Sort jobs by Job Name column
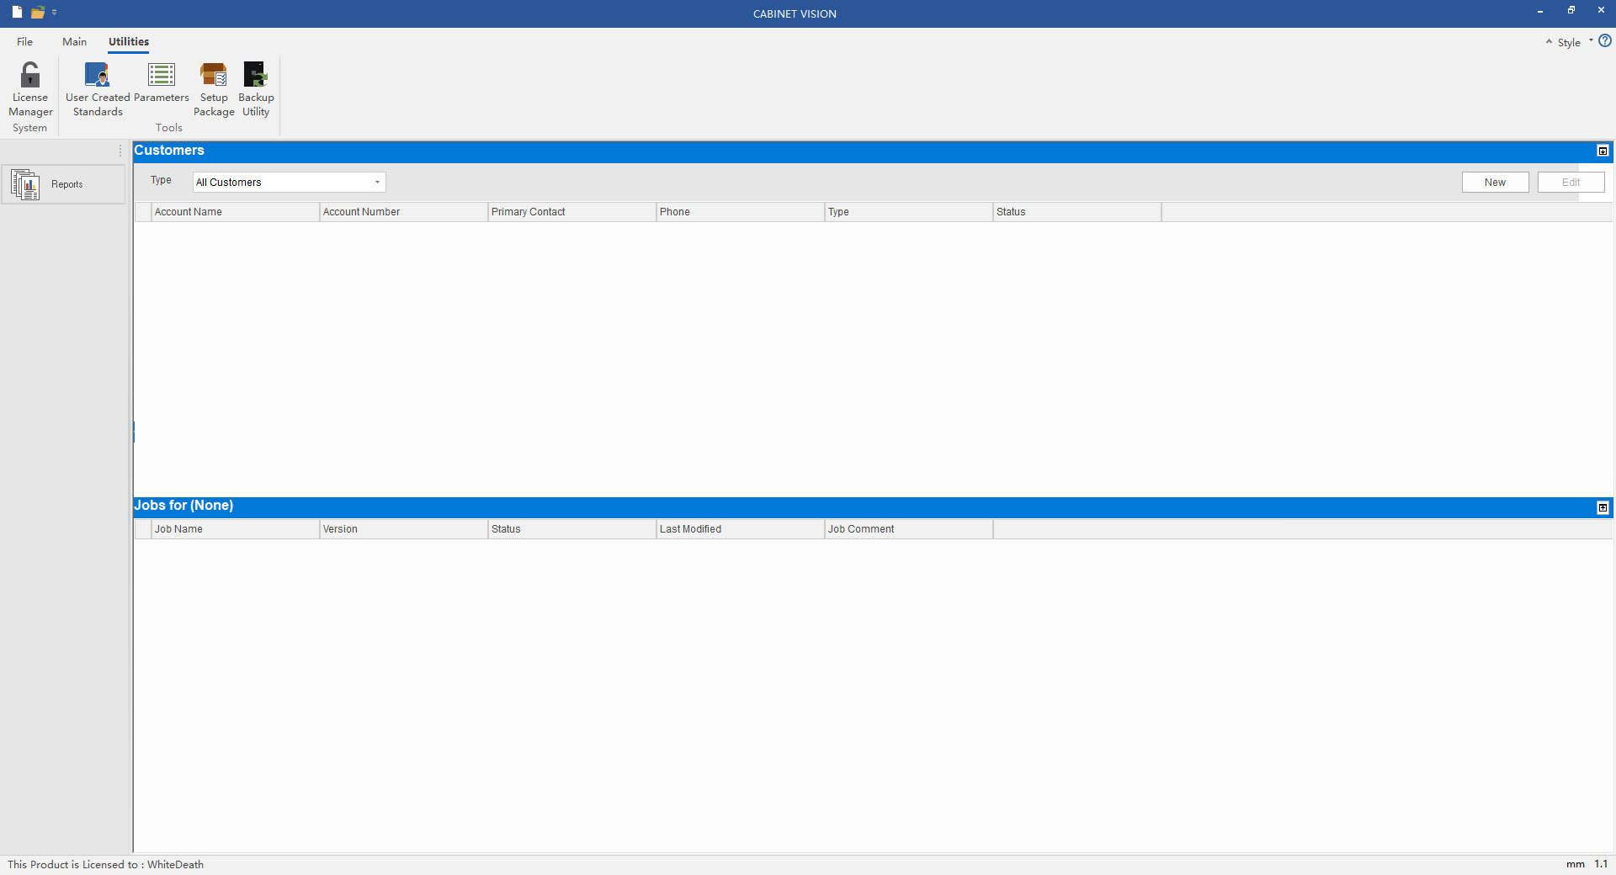The width and height of the screenshot is (1616, 875). [236, 529]
